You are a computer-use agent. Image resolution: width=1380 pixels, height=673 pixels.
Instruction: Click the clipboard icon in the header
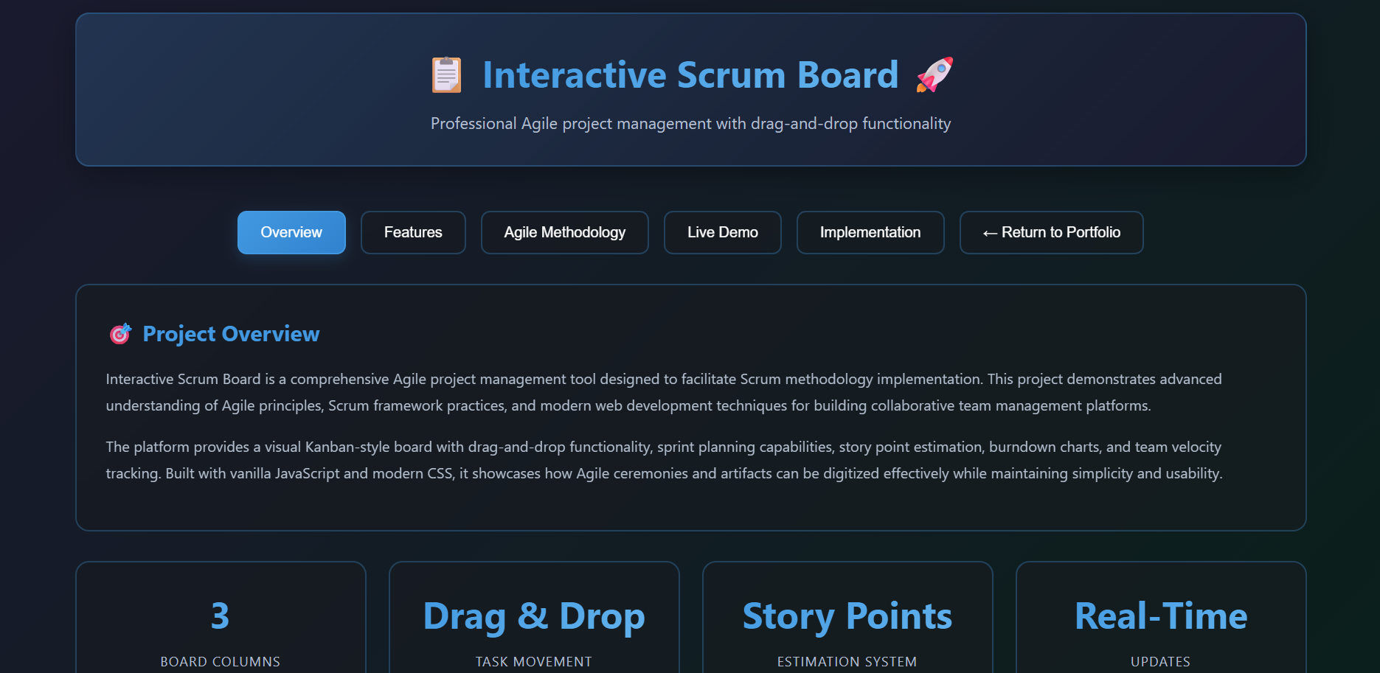coord(445,74)
